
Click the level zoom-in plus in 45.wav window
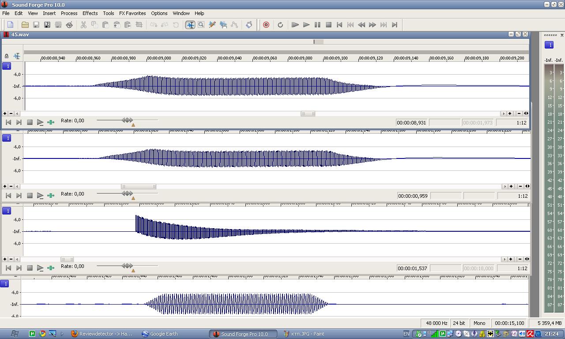pos(5,113)
